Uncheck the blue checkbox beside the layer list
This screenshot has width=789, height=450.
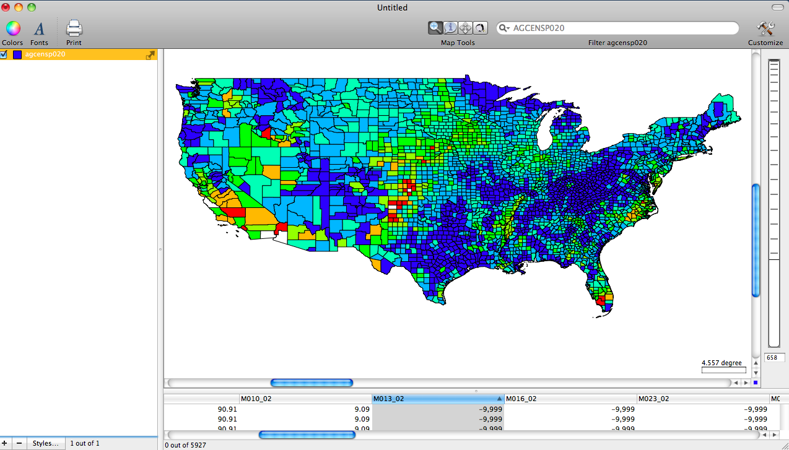point(4,54)
